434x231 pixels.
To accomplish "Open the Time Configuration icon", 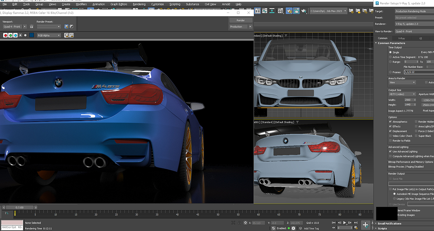I will point(356,228).
